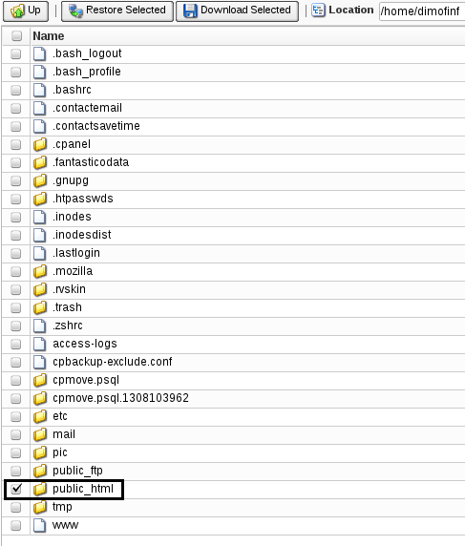The image size is (465, 546).
Task: Click the .htpasswds folder icon
Action: [x=40, y=199]
